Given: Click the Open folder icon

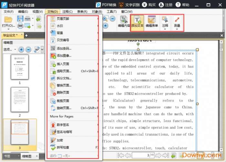Looking at the screenshot, I should pos(8,19).
